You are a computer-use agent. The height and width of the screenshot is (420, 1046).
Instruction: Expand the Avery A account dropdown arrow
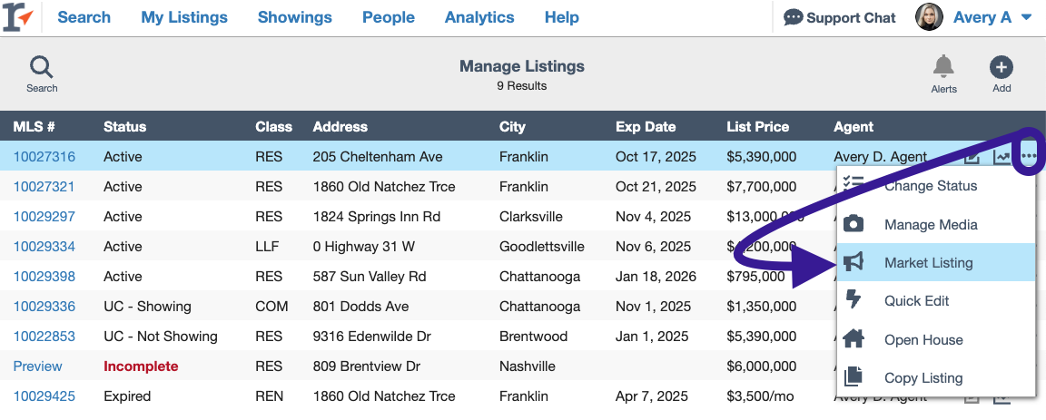(1026, 17)
